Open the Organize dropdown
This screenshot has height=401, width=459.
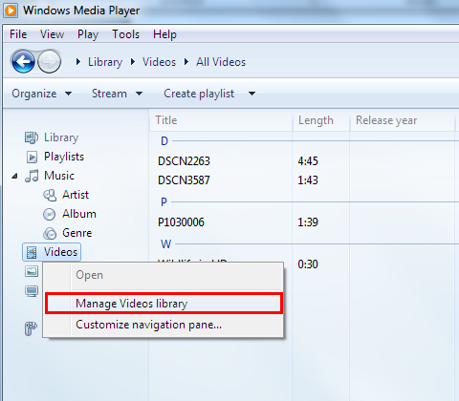click(42, 94)
